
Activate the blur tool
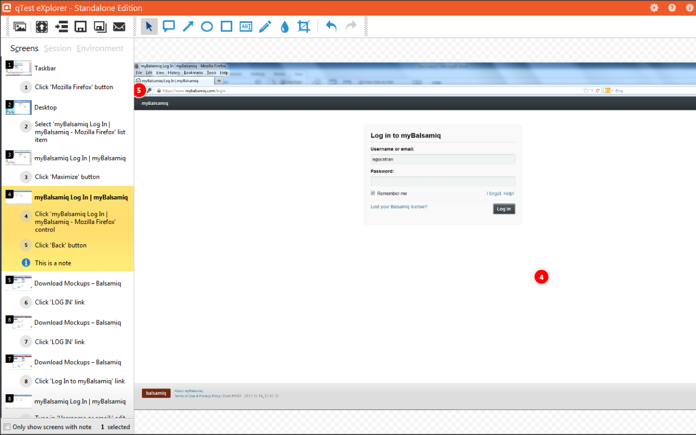click(284, 26)
